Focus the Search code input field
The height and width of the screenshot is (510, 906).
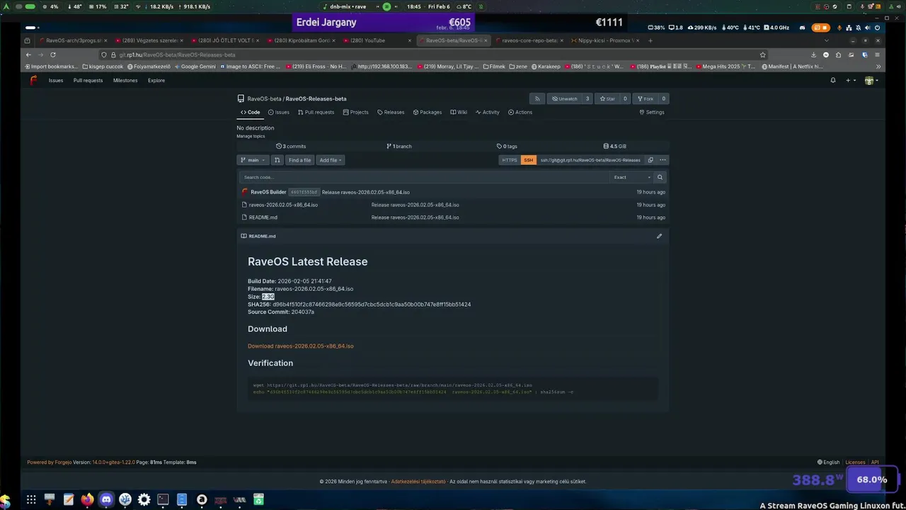coord(423,177)
